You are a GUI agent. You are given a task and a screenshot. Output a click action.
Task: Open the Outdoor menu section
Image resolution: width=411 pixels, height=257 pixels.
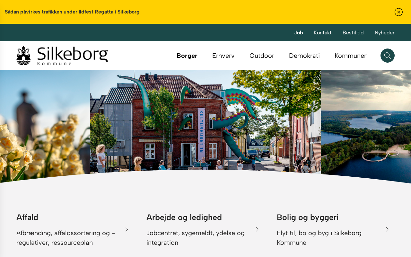click(x=262, y=56)
